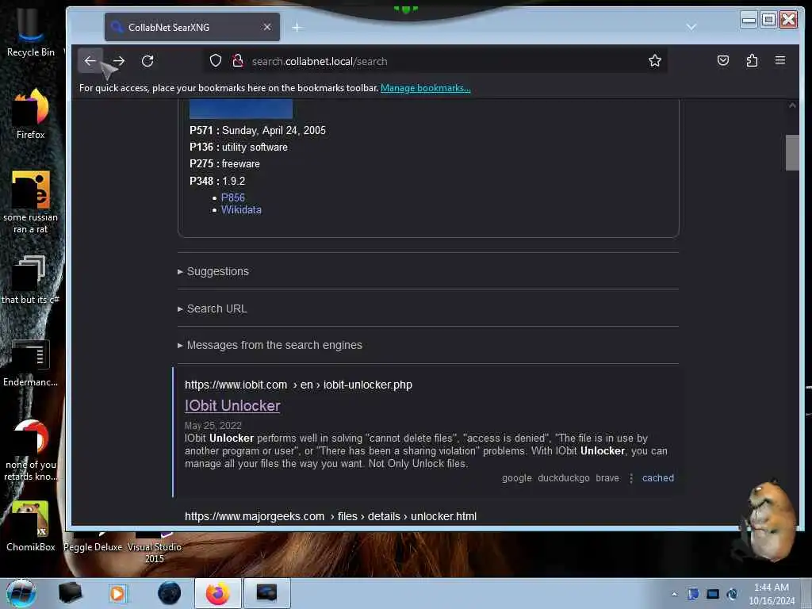812x609 pixels.
Task: Select the P275 : freeware text
Action: [224, 163]
